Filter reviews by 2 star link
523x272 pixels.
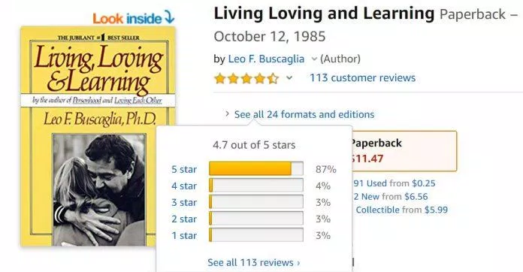point(184,219)
